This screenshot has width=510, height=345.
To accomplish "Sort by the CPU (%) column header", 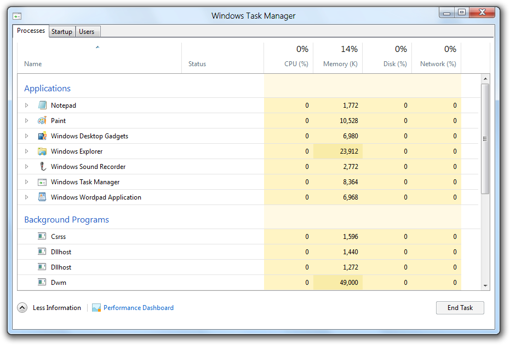I will pyautogui.click(x=296, y=63).
